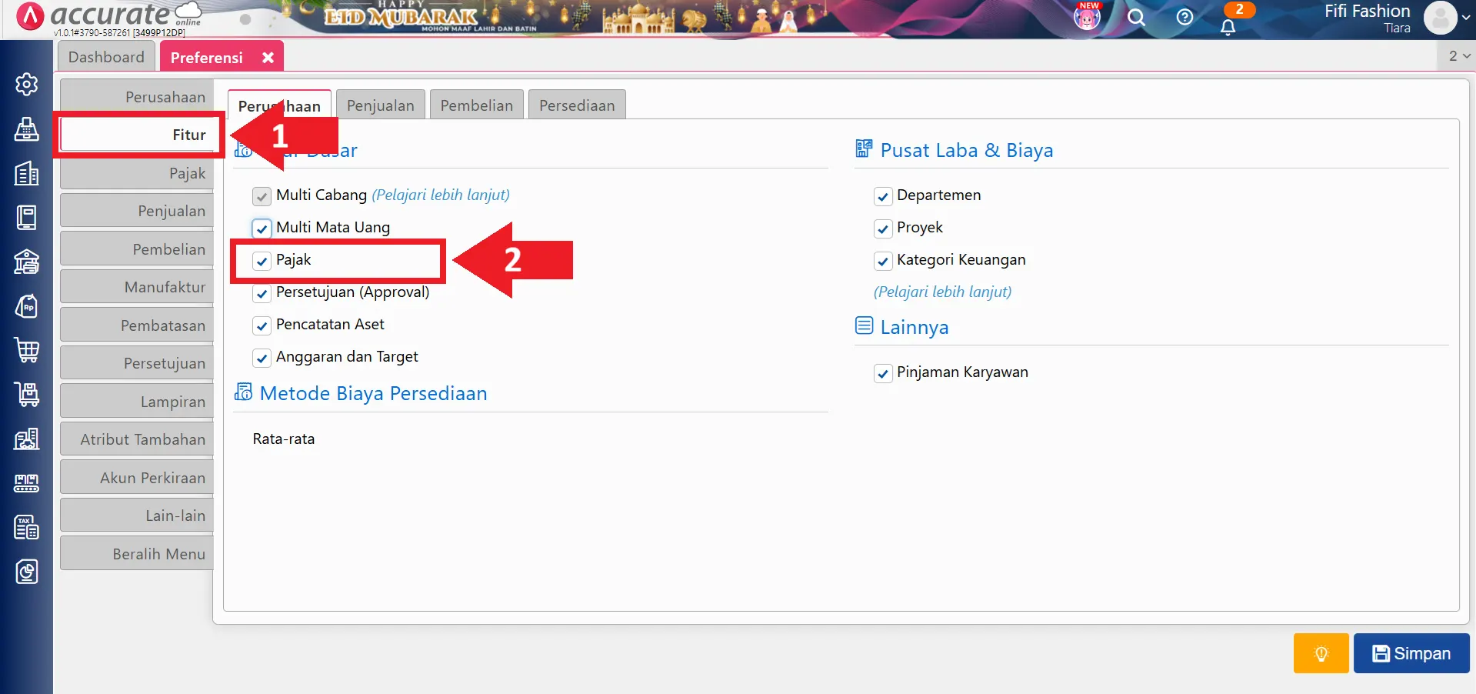Close the Preferensi tab
The width and height of the screenshot is (1476, 694).
point(268,58)
